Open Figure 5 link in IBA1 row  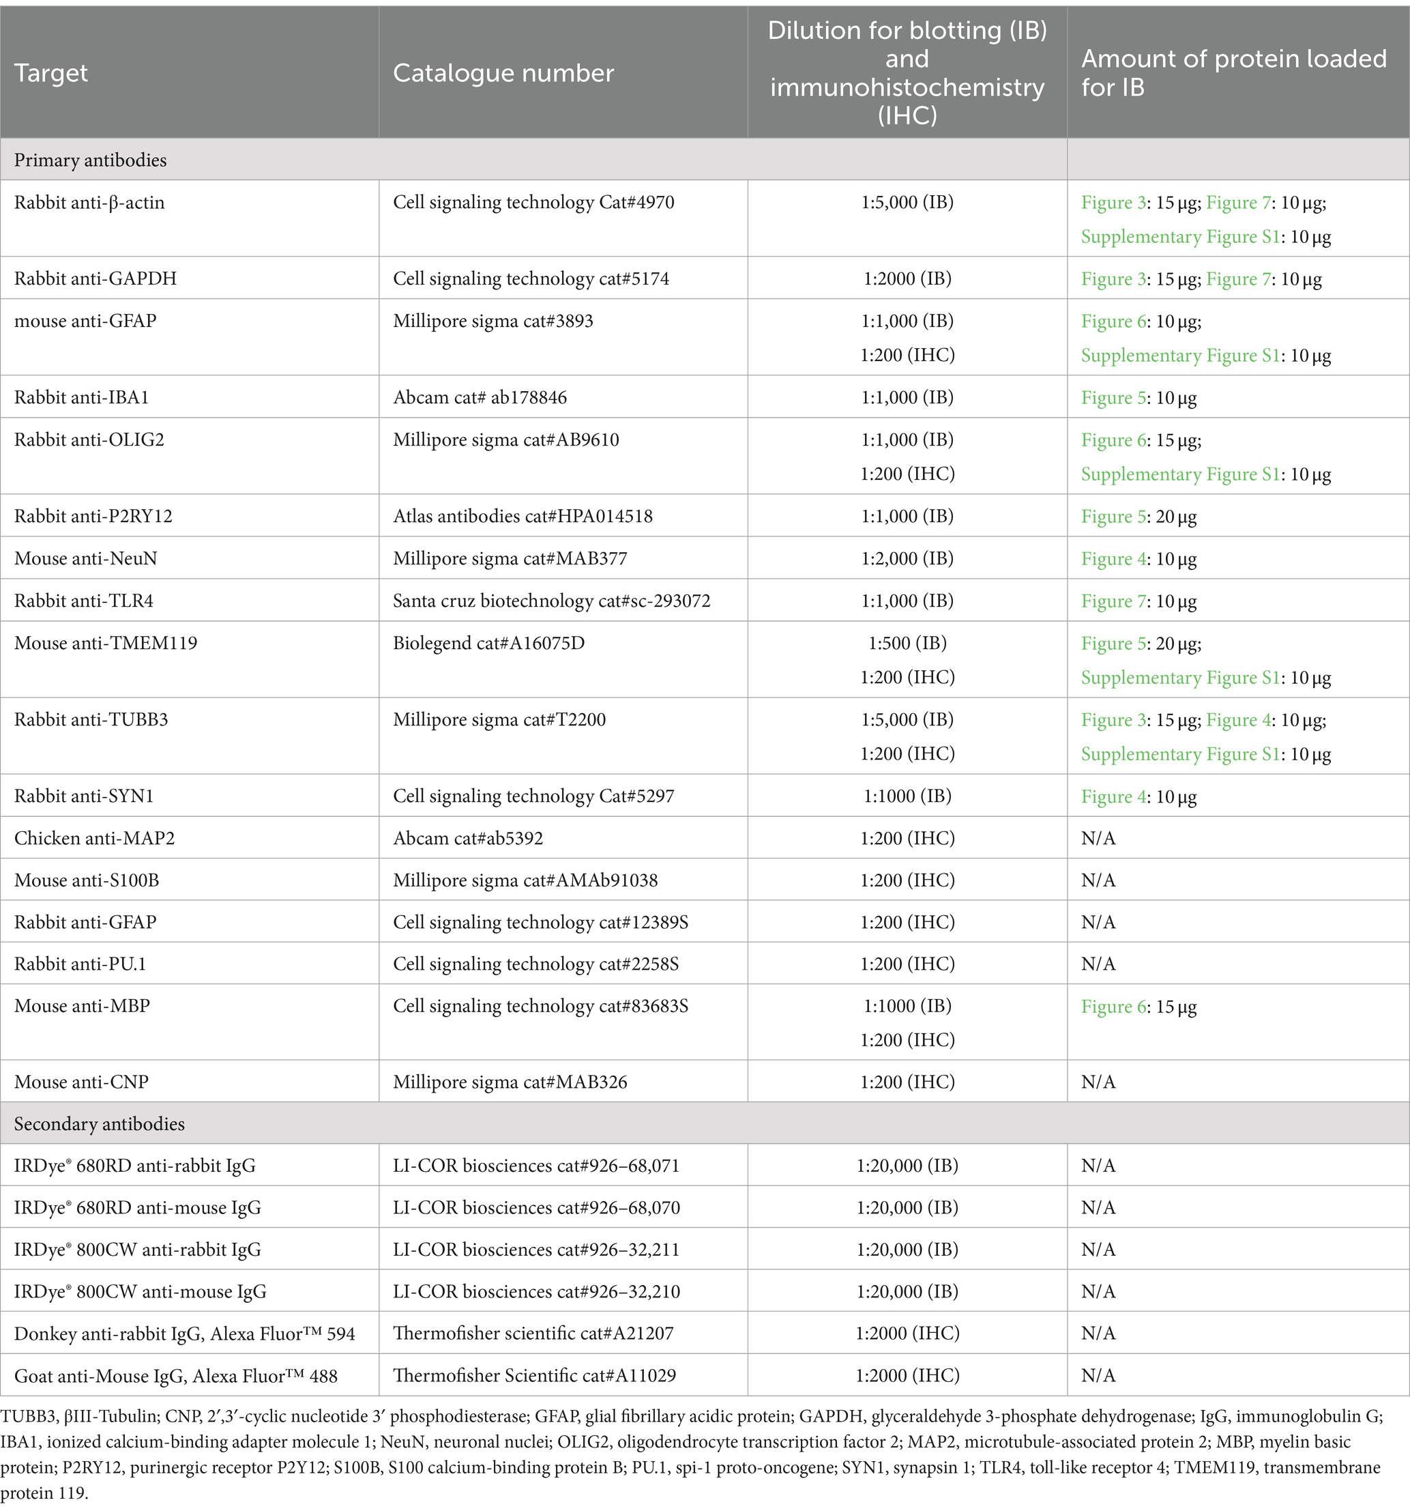click(x=1113, y=397)
